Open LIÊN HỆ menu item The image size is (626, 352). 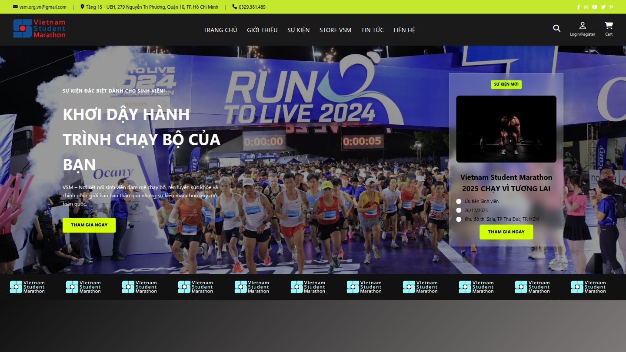click(x=404, y=30)
